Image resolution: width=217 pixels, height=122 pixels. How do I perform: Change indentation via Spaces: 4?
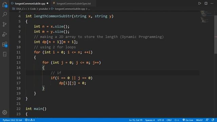click(x=150, y=120)
